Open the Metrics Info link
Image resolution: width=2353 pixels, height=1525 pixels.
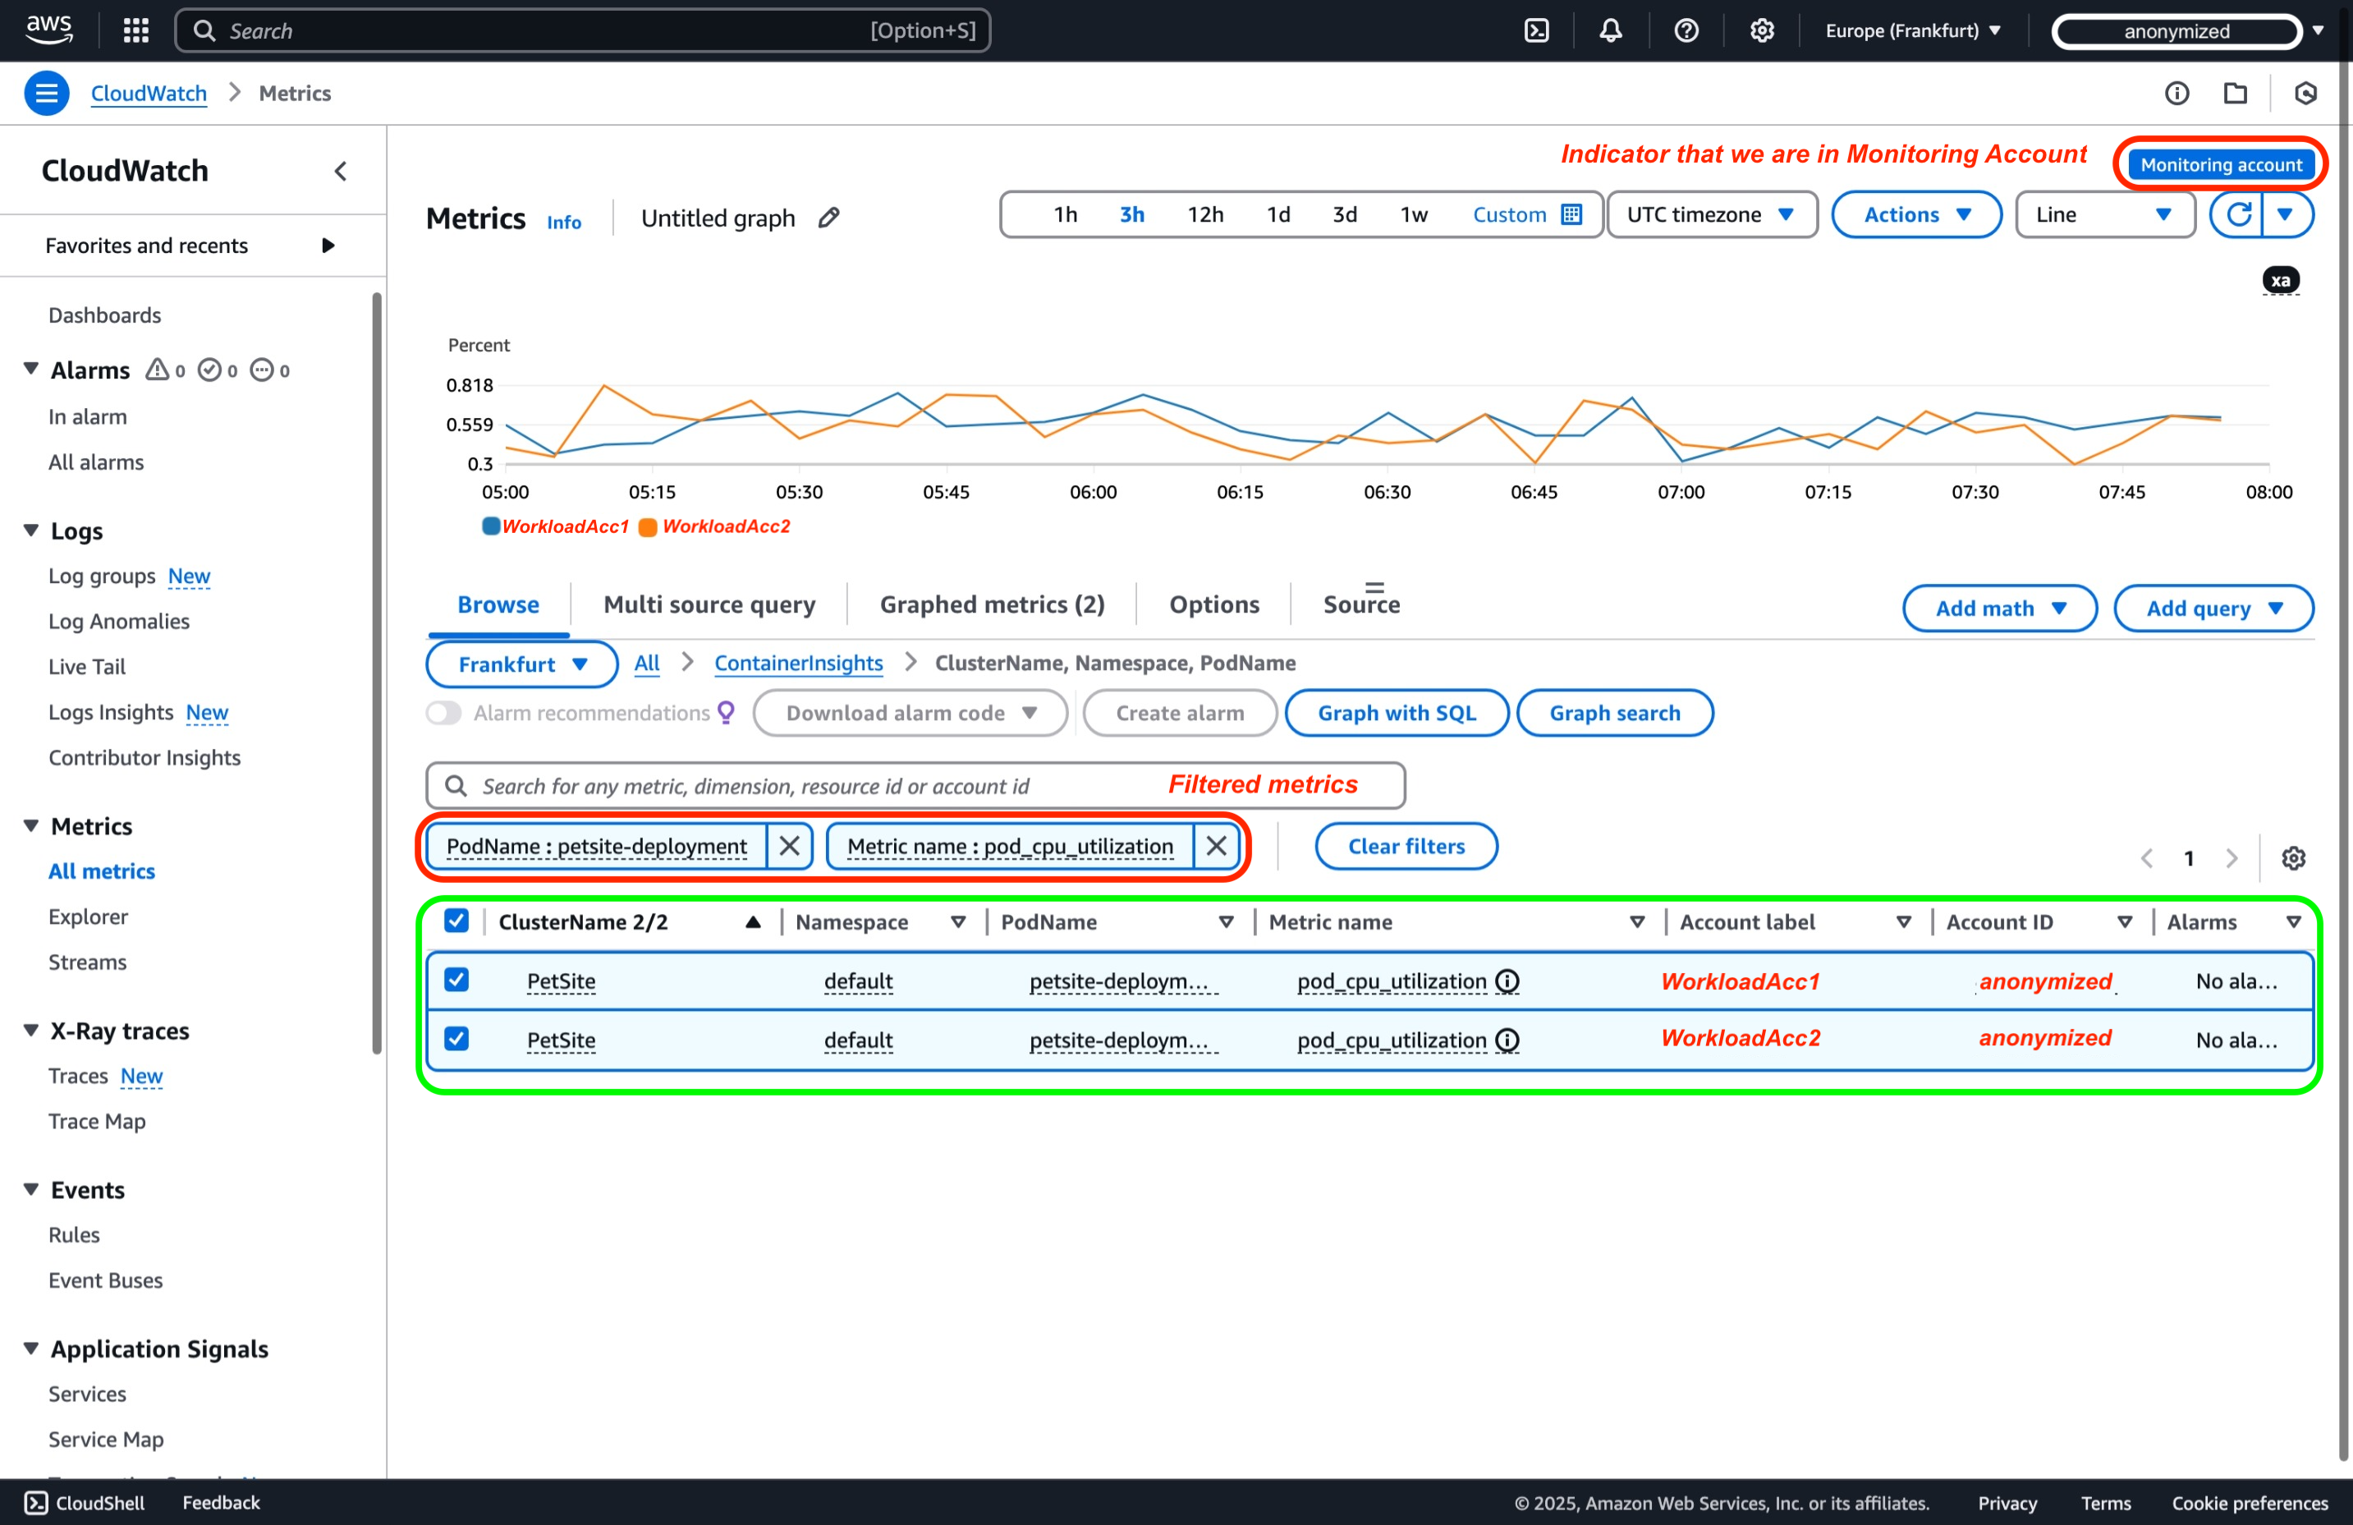(563, 222)
